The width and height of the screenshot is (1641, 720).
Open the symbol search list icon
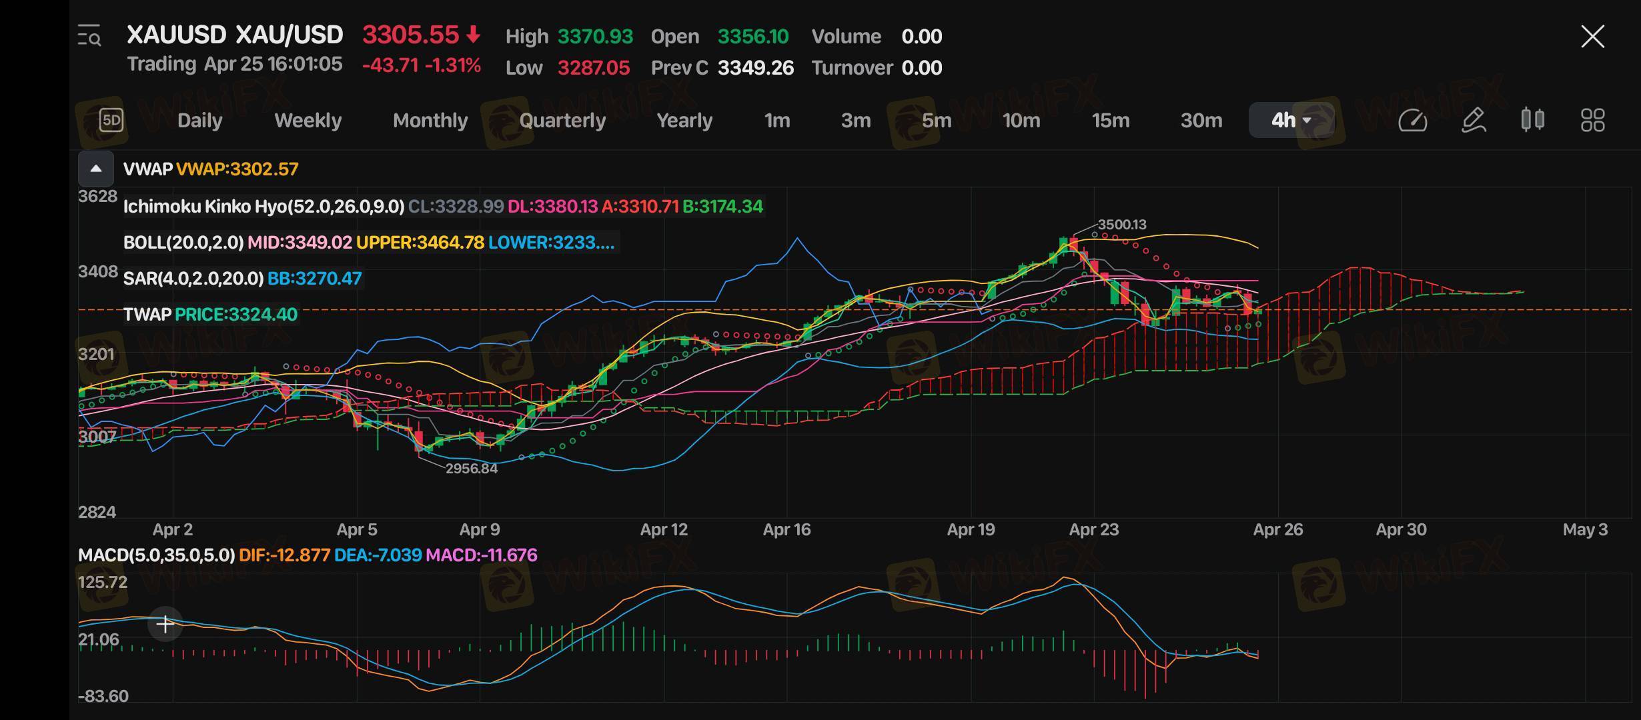[x=89, y=36]
